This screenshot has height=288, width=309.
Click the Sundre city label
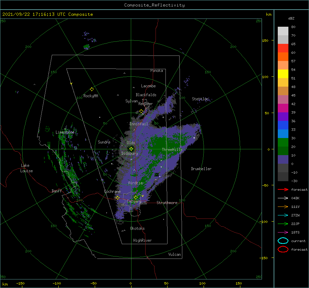coord(104,142)
